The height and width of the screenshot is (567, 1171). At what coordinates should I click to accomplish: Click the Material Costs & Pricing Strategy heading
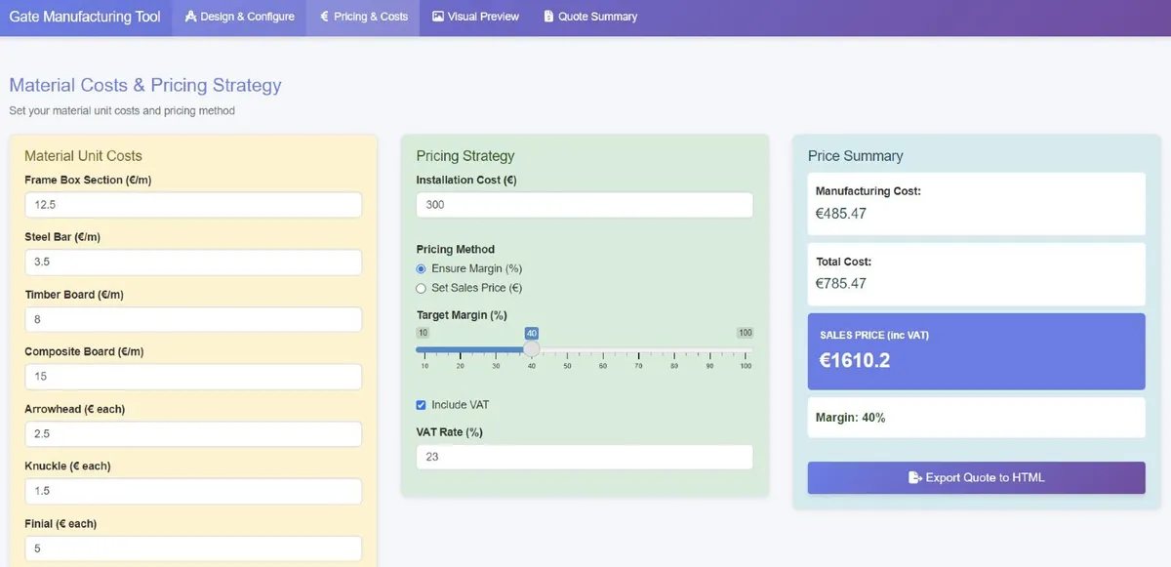(145, 85)
